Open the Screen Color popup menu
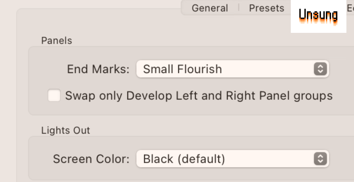354x182 pixels. click(x=232, y=159)
